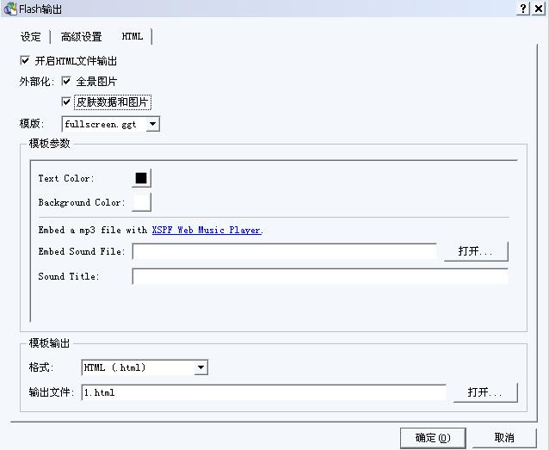549x450 pixels.
Task: Toggle the 皮肤数据和图片 checkbox
Action: [66, 102]
